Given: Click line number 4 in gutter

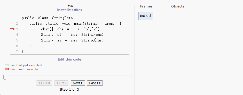Looking at the screenshot, I should [x=17, y=34].
